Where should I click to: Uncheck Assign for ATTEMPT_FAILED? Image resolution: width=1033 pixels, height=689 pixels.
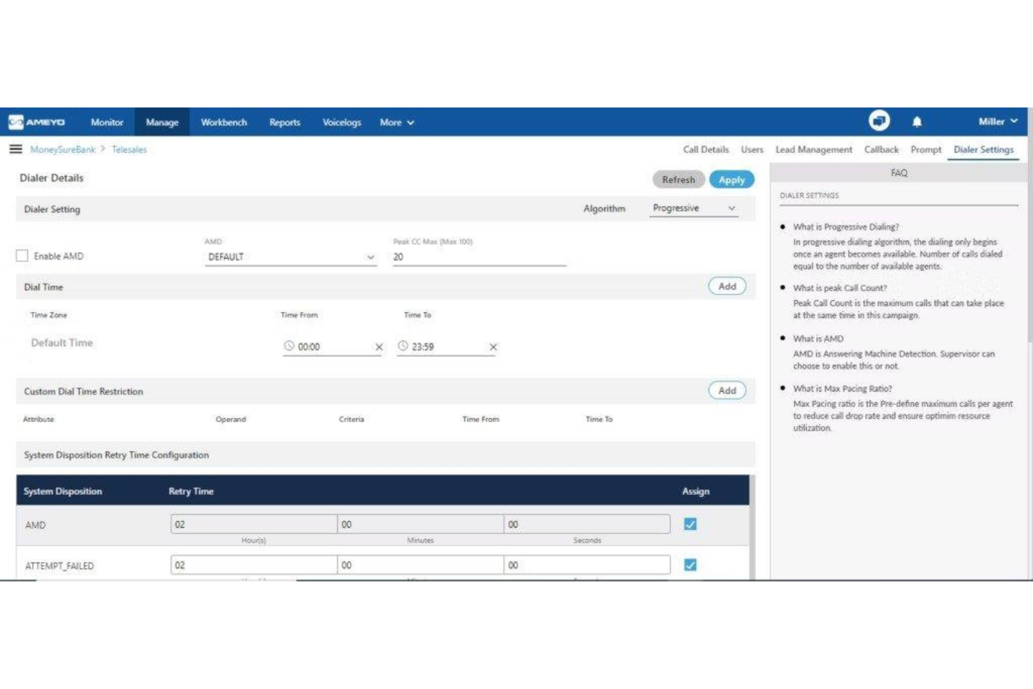(690, 564)
